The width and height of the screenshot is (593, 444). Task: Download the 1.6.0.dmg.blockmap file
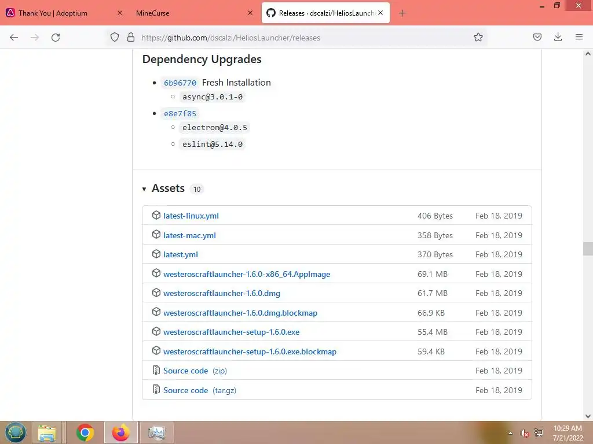coord(240,313)
